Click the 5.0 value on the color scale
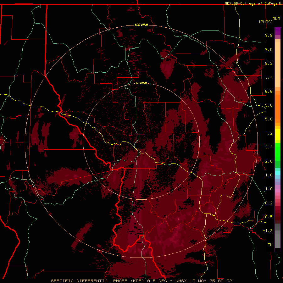The image size is (283, 283). pyautogui.click(x=269, y=119)
